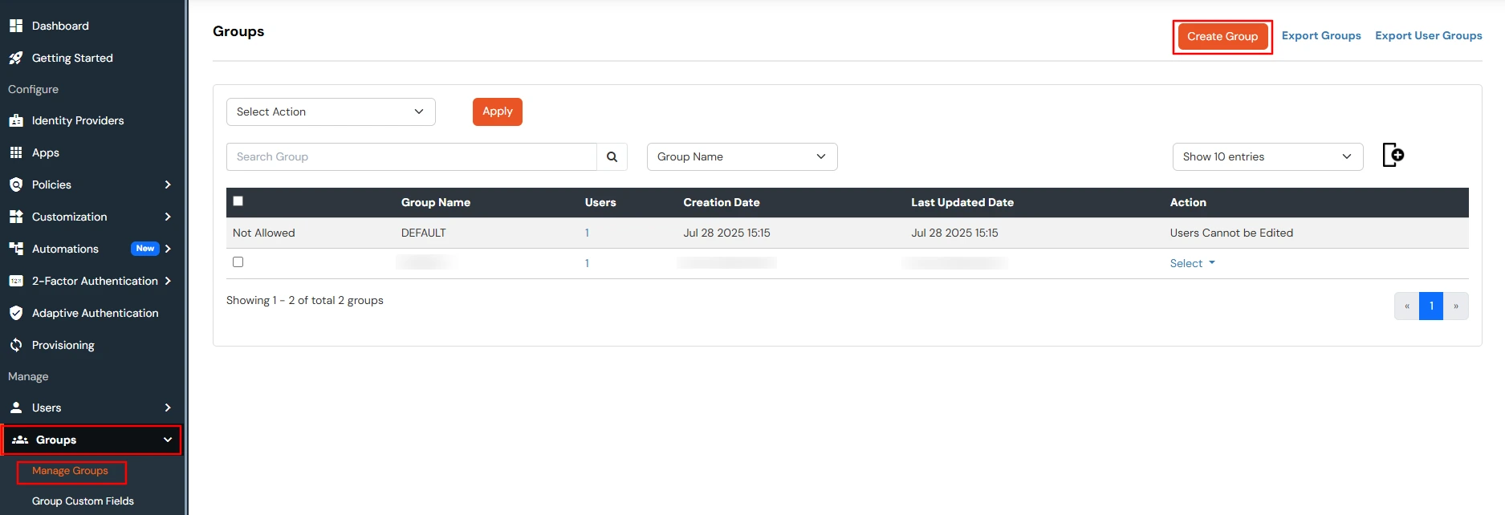Click the Last Updated Date column header
The image size is (1505, 515).
[962, 202]
